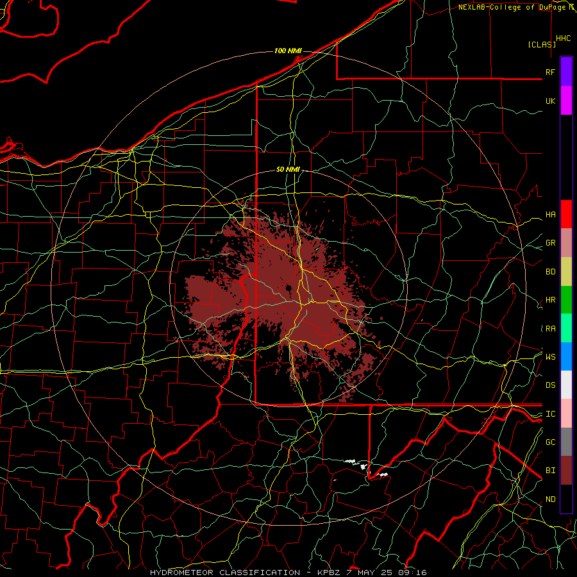Select the WS wet snow blue swatch

pyautogui.click(x=566, y=356)
